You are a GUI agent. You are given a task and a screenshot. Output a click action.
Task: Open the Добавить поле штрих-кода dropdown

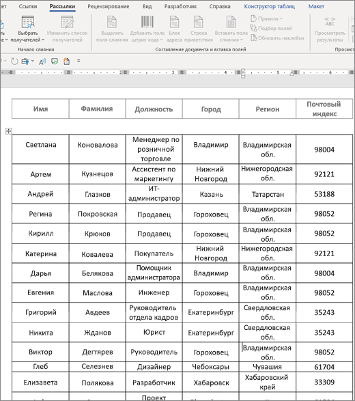pyautogui.click(x=161, y=40)
